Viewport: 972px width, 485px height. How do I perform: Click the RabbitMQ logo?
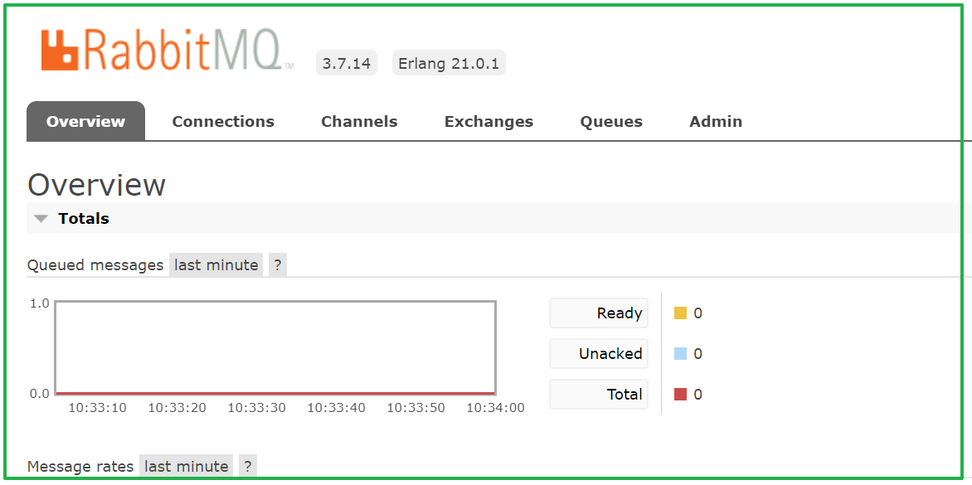[x=168, y=49]
